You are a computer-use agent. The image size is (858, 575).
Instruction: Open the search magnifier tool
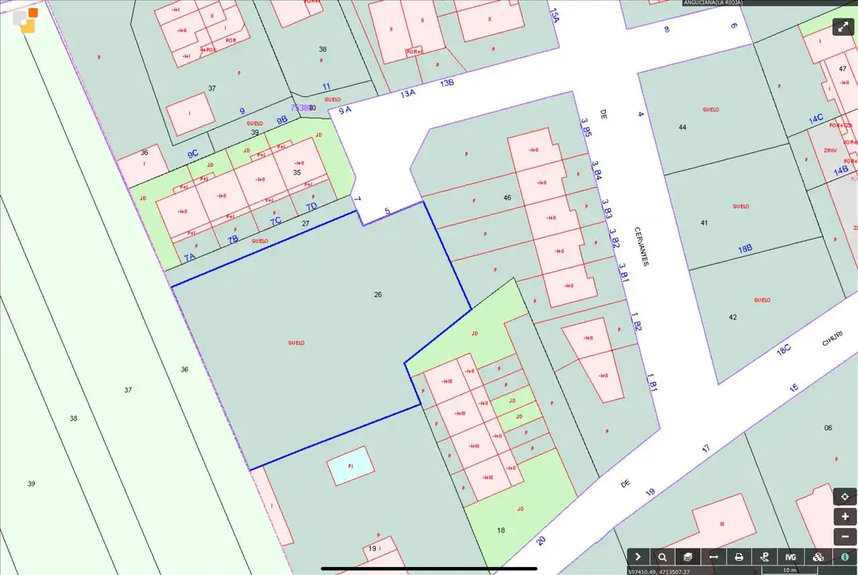click(662, 557)
